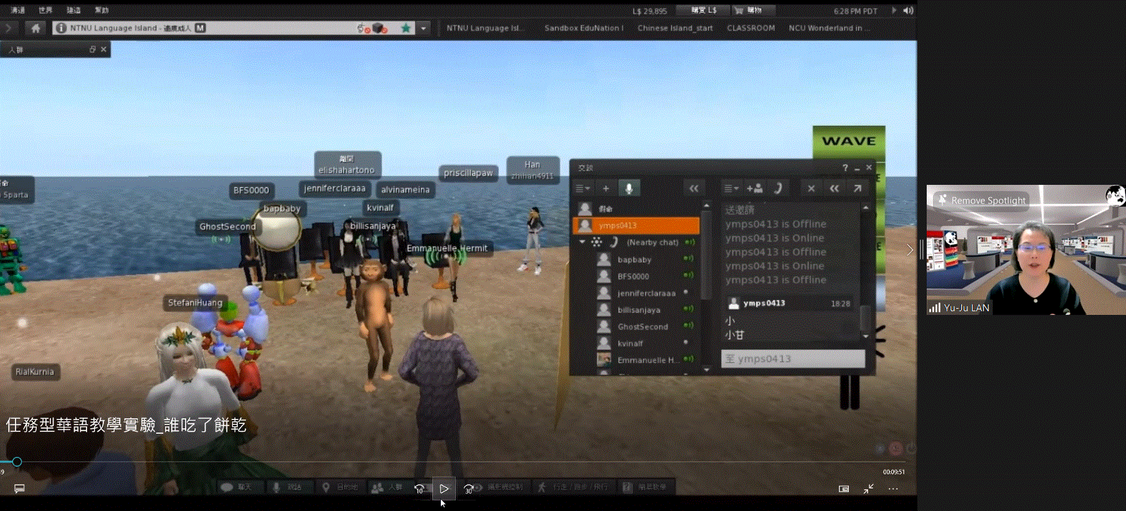The width and height of the screenshot is (1126, 511).
Task: Click the Home icon in navigation bar
Action: point(35,28)
